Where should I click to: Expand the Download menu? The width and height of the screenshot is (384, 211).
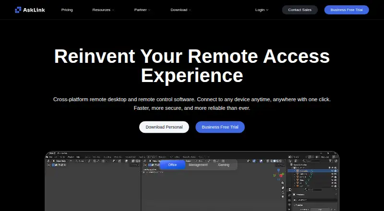click(x=180, y=10)
